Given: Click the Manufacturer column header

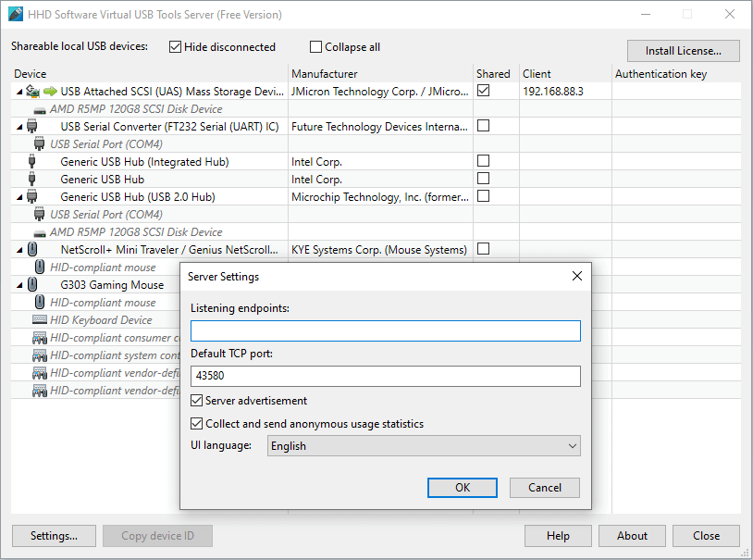Looking at the screenshot, I should (380, 73).
